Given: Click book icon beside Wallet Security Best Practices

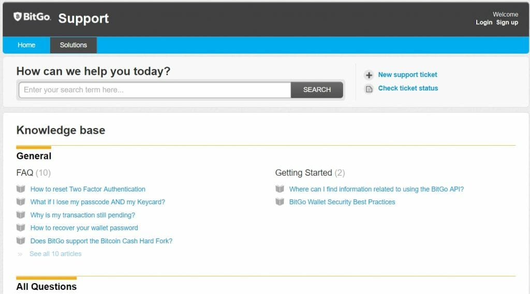Looking at the screenshot, I should pyautogui.click(x=280, y=202).
